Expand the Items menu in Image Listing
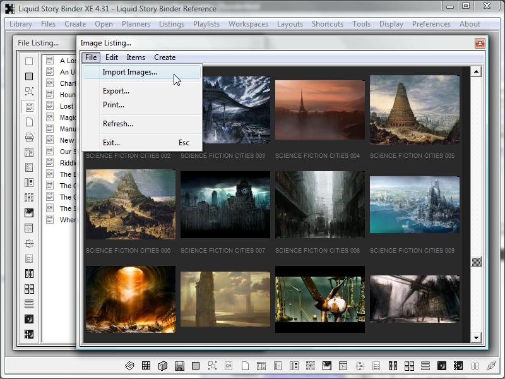The height and width of the screenshot is (379, 505). pyautogui.click(x=136, y=57)
